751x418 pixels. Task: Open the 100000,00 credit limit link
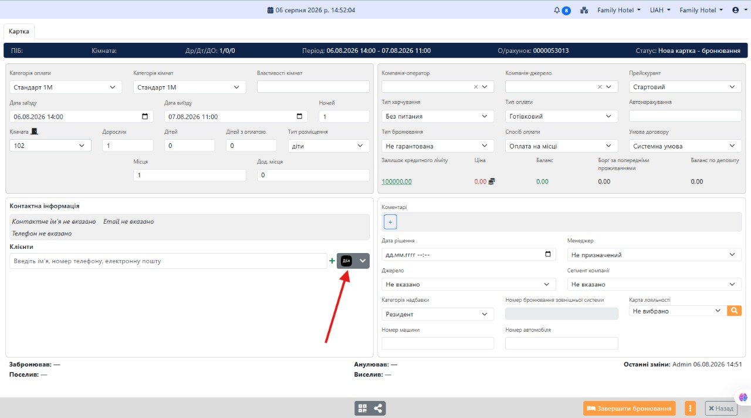click(x=397, y=181)
